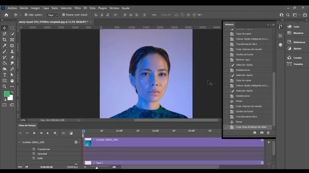309x173 pixels.
Task: Select the Eyedropper tool
Action: [x=4, y=46]
